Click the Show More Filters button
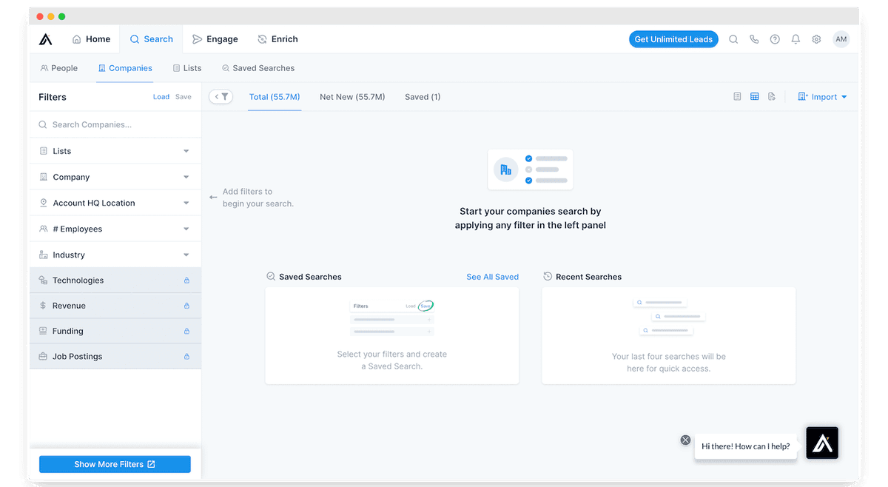This screenshot has height=487, width=888. click(115, 464)
